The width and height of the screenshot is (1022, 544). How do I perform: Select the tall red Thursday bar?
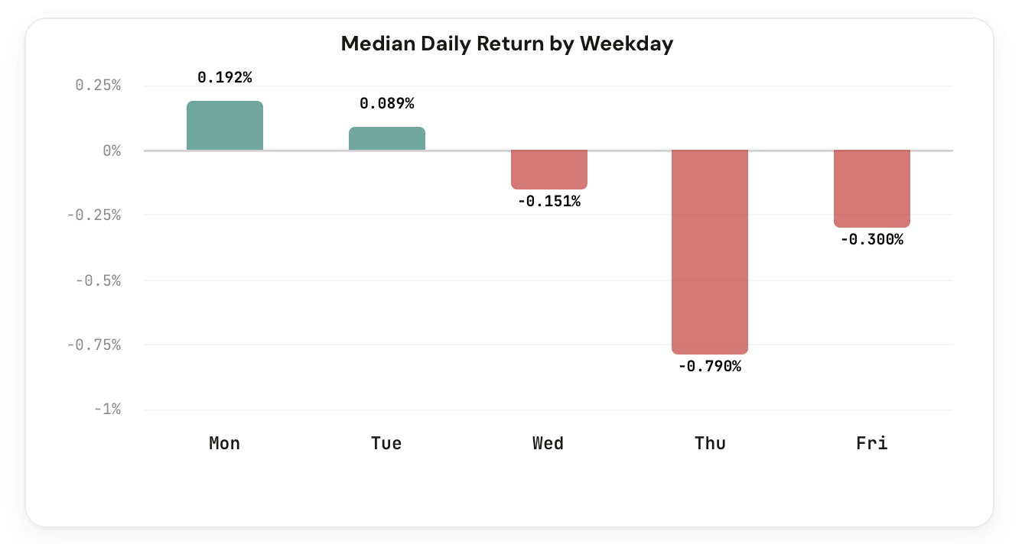710,252
